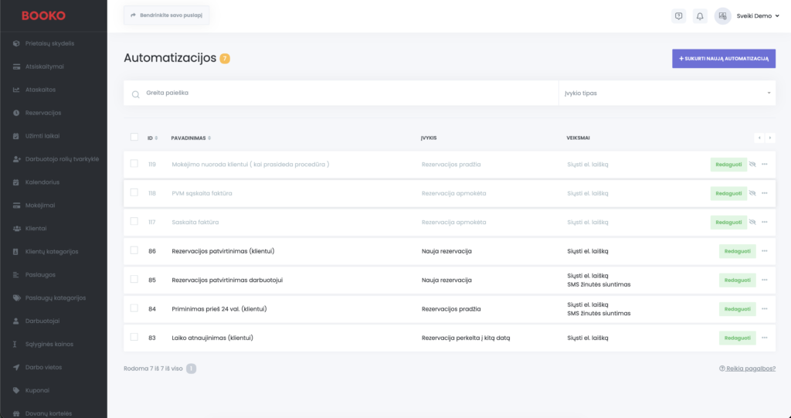Viewport: 791px width, 418px height.
Task: Open the Įvykio tipas dropdown filter
Action: pos(667,93)
